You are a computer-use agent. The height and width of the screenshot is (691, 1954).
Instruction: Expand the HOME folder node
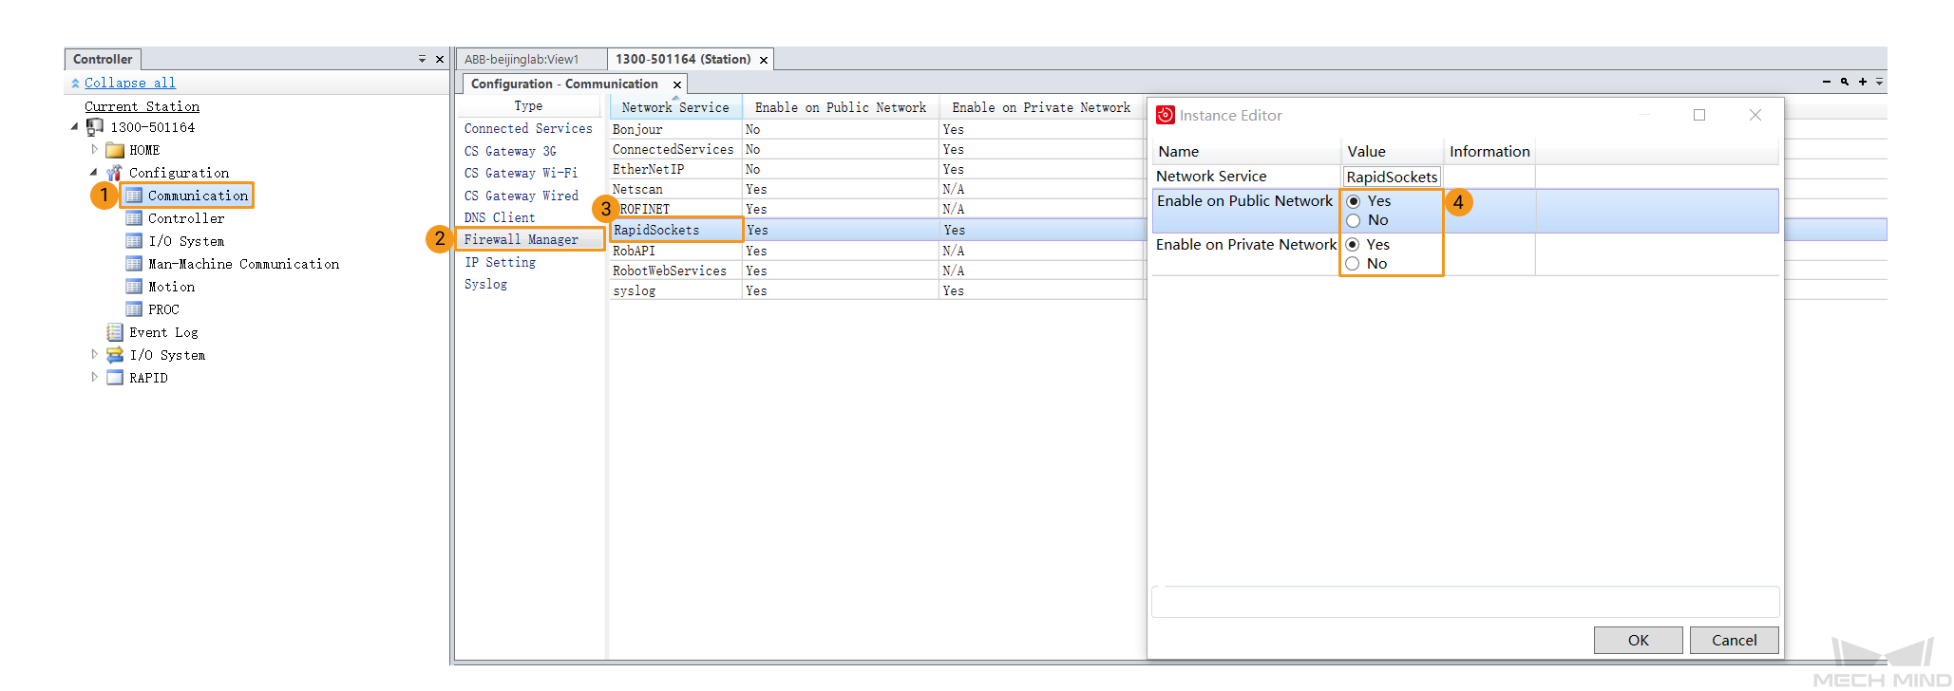(x=94, y=149)
